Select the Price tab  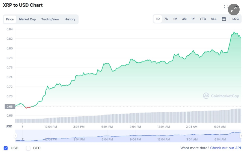point(10,19)
